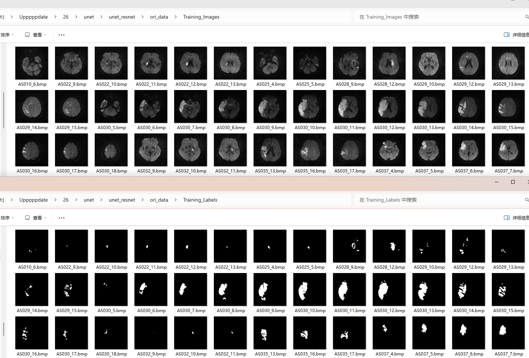Viewport: 529px width, 358px height.
Task: Click Training_Images segment in the upper breadcrumb
Action: point(201,17)
